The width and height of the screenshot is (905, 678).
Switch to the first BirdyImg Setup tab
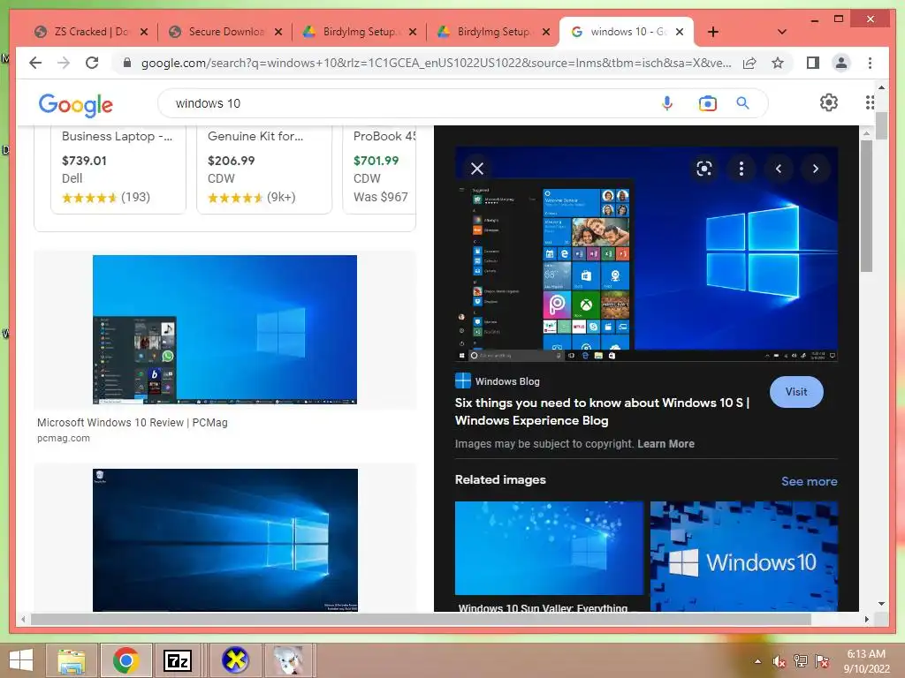359,32
